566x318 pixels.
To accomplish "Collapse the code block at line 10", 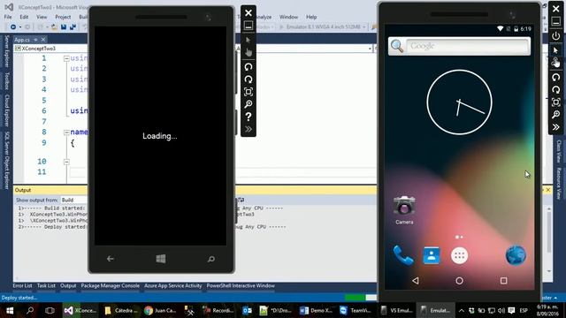I will coord(66,162).
